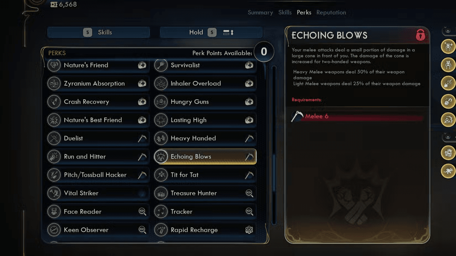Click the Melee 6 requirement entry

pos(317,116)
